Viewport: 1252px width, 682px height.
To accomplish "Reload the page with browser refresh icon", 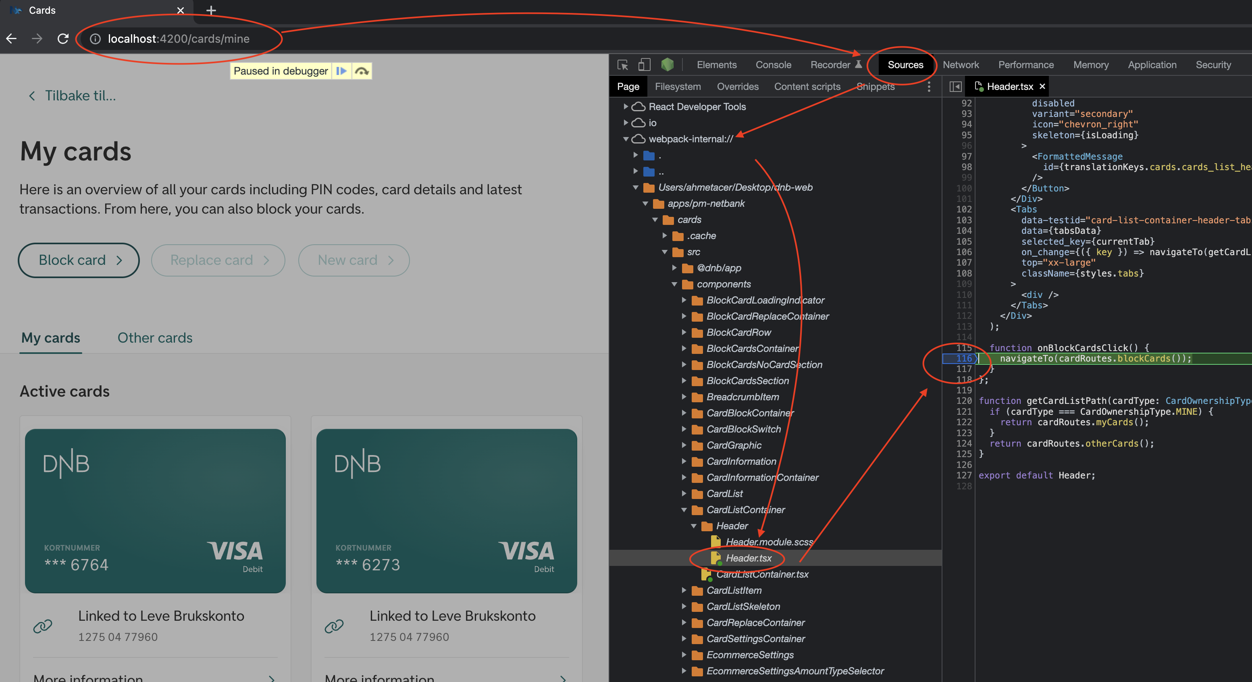I will (63, 38).
